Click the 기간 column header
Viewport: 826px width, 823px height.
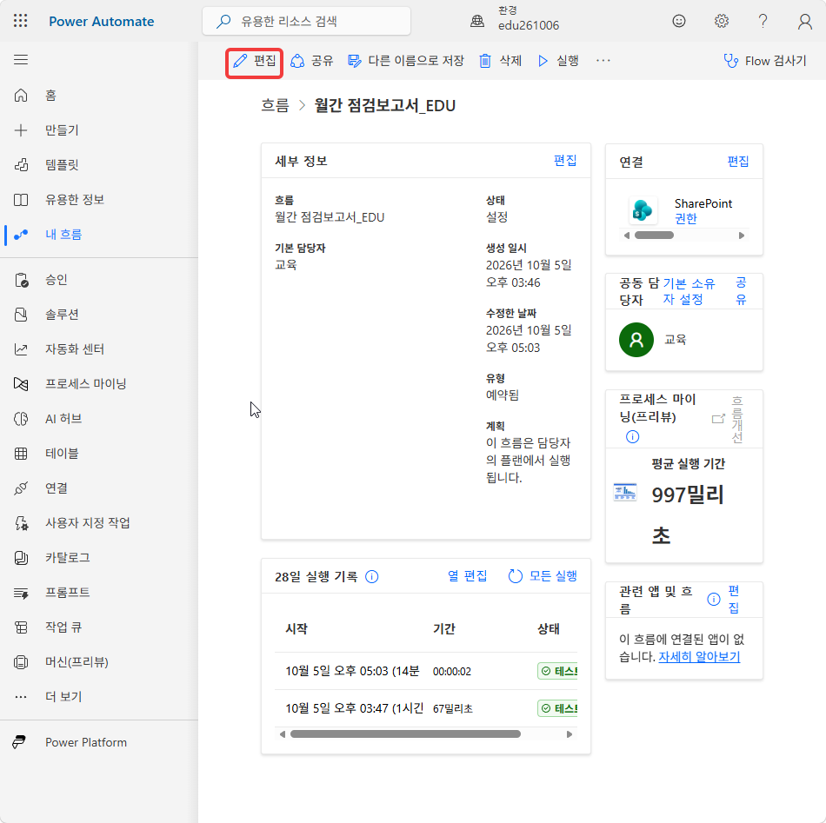444,628
